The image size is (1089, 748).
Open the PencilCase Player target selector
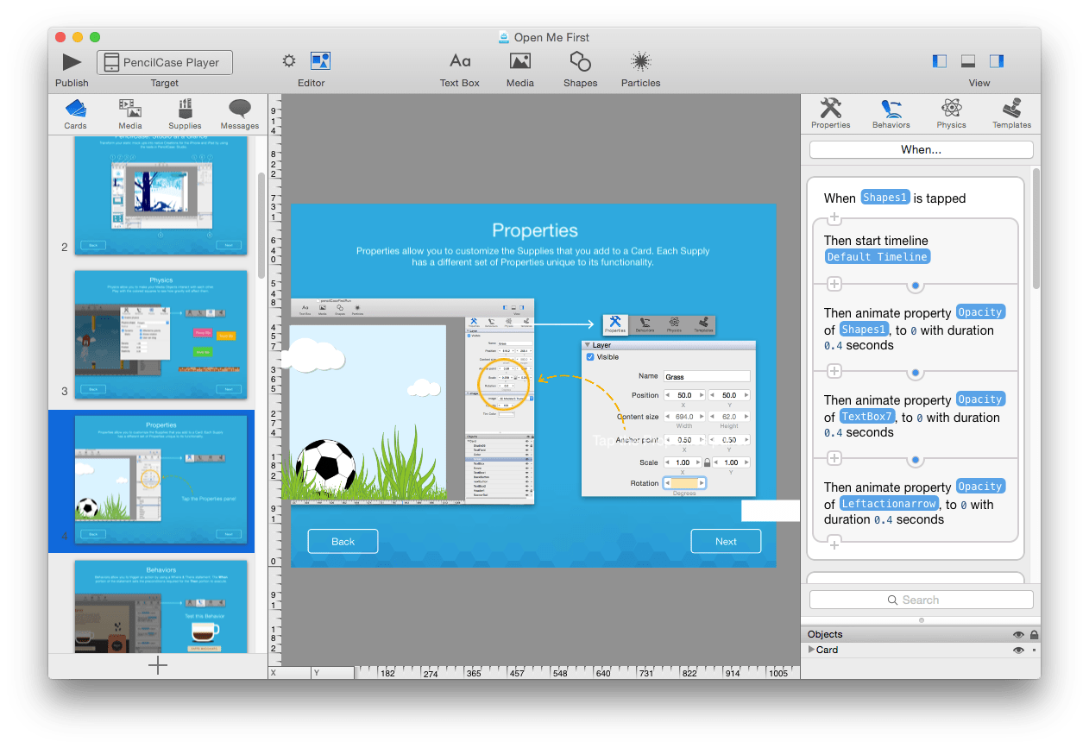tap(165, 62)
